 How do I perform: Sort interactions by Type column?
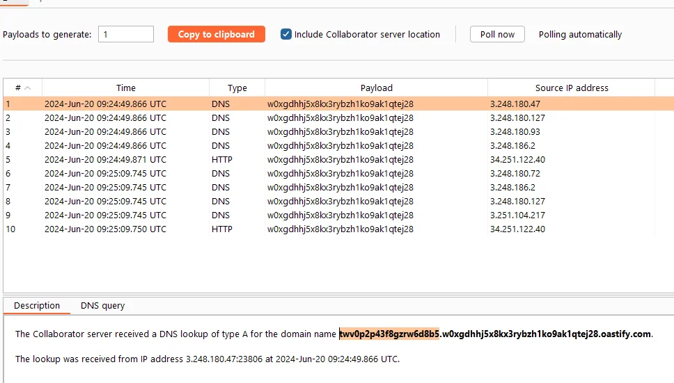point(237,88)
